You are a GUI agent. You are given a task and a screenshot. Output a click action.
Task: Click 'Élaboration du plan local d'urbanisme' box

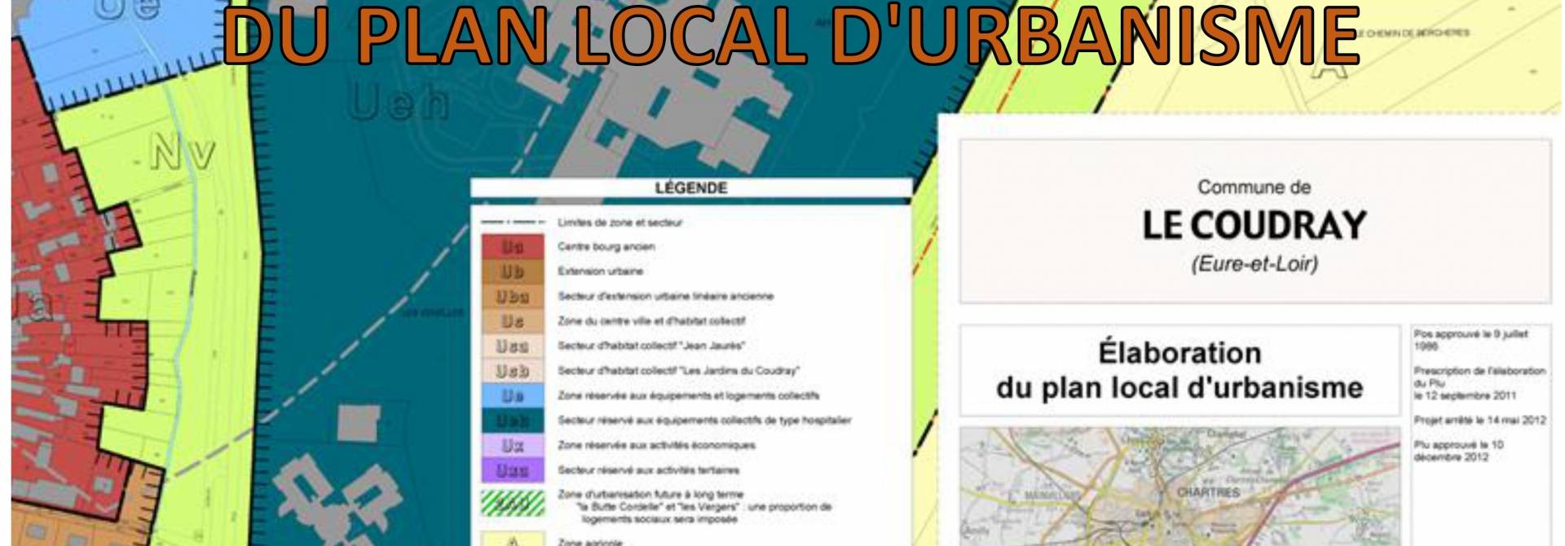[1179, 371]
